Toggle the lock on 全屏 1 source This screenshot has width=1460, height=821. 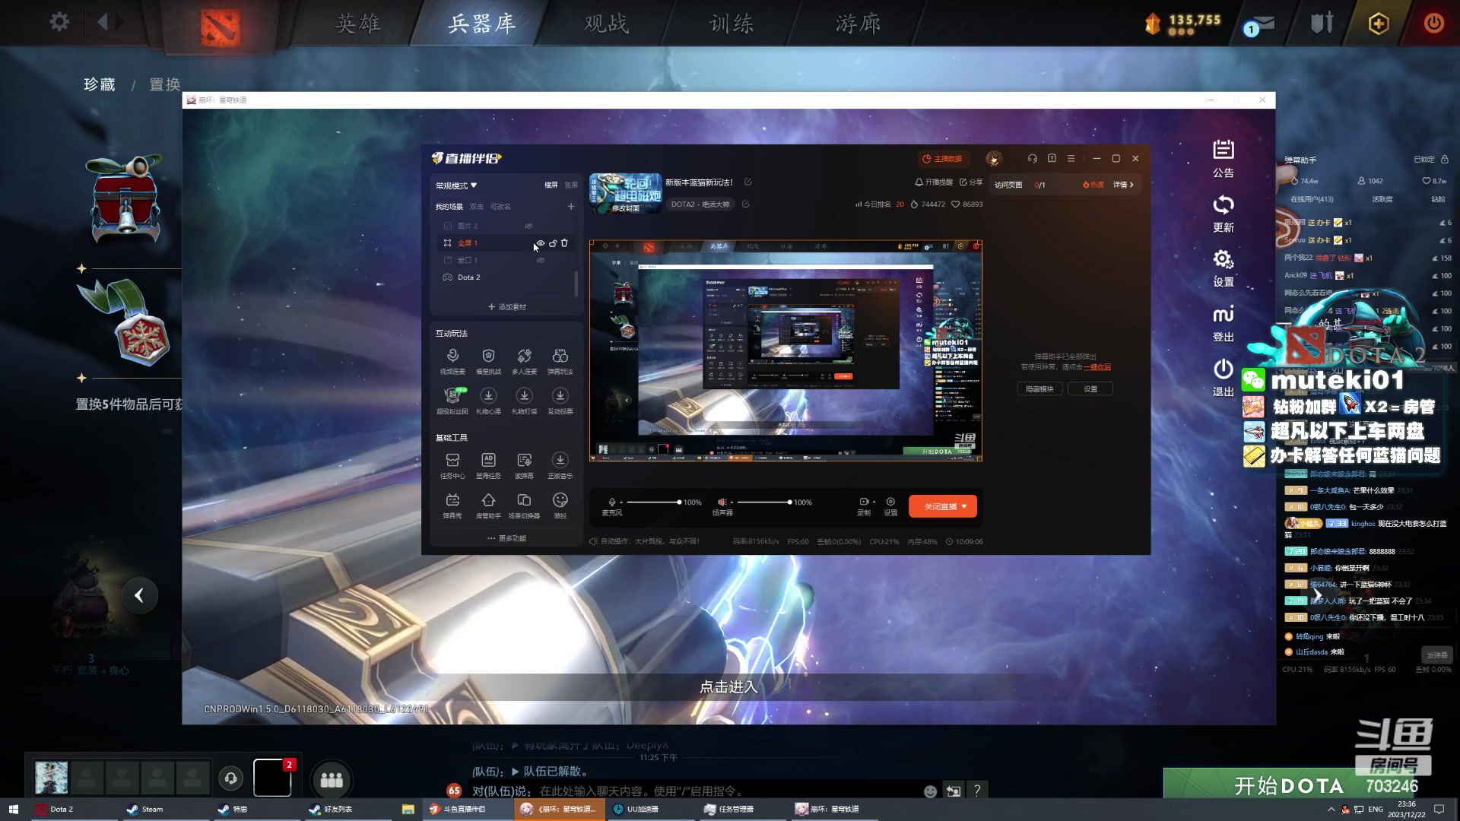click(x=553, y=243)
